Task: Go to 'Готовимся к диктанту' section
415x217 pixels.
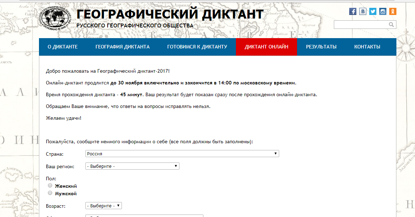Action: point(197,47)
